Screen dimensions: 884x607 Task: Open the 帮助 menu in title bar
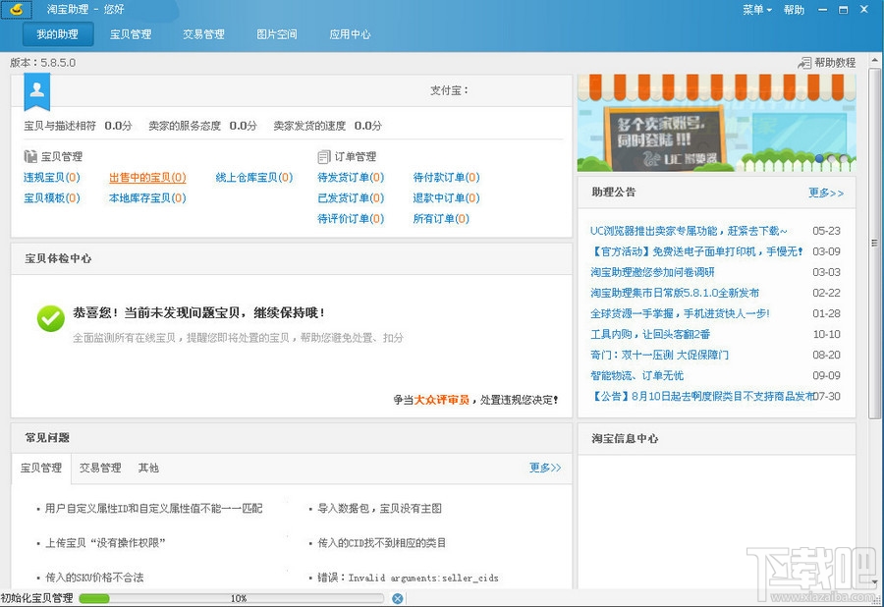[794, 10]
